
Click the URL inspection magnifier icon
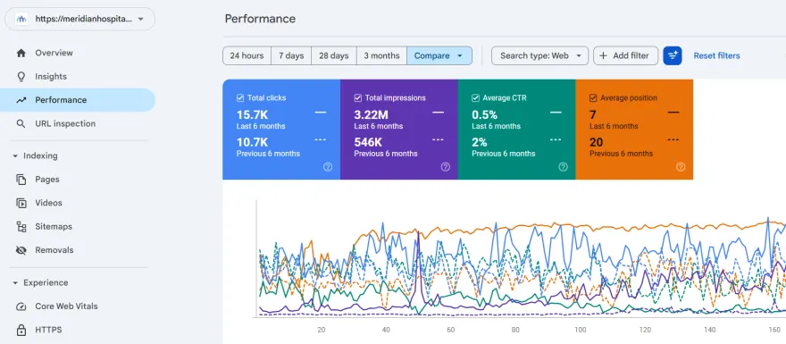click(x=21, y=124)
